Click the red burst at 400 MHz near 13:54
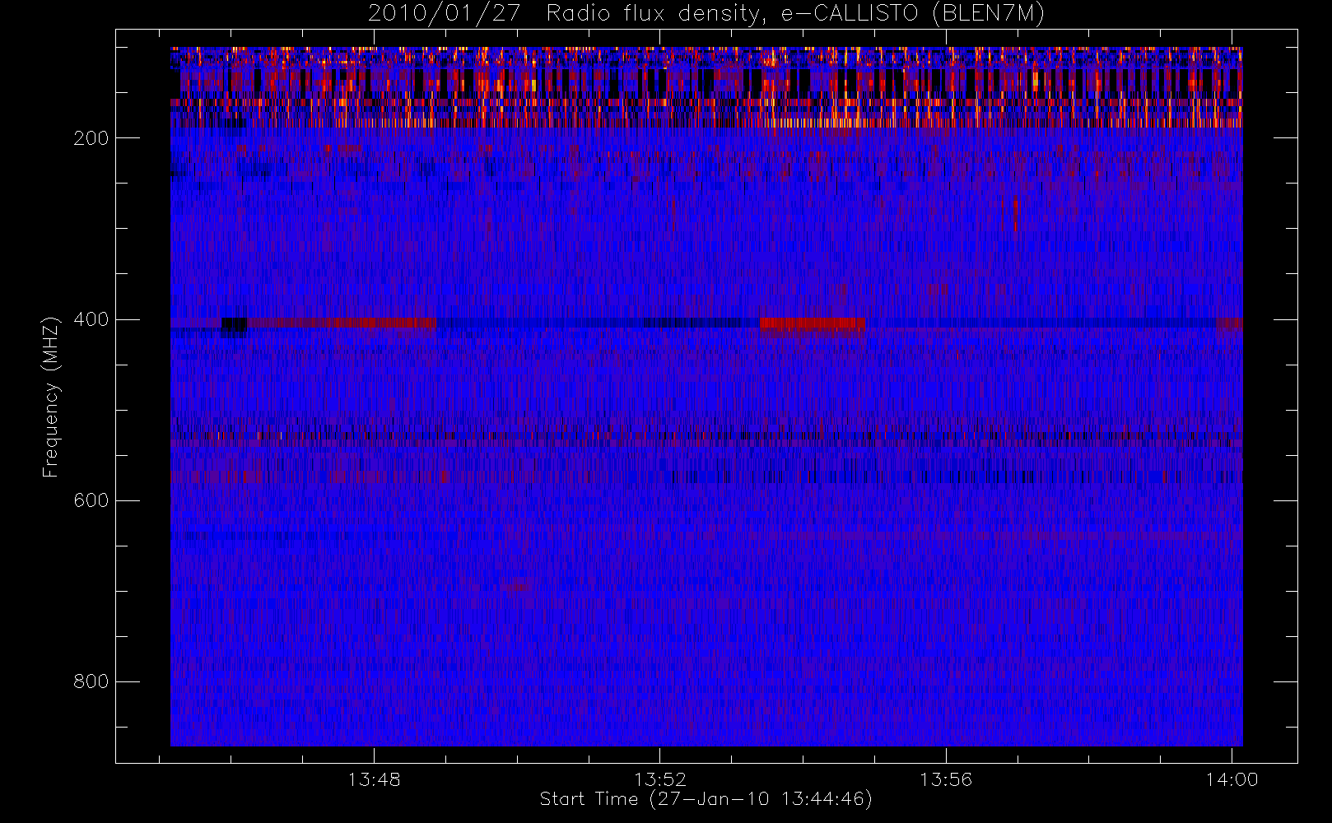 tap(813, 323)
